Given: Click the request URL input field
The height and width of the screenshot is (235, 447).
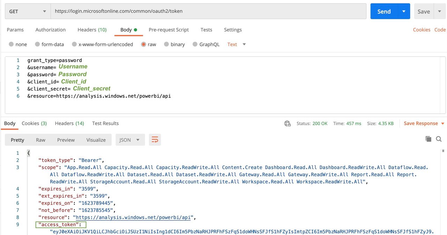Looking at the screenshot, I should pos(208,11).
